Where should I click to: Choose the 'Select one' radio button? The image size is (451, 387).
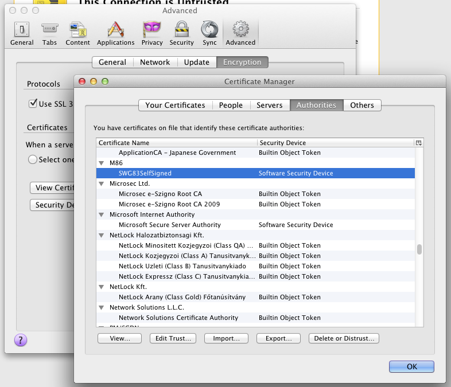pos(33,159)
